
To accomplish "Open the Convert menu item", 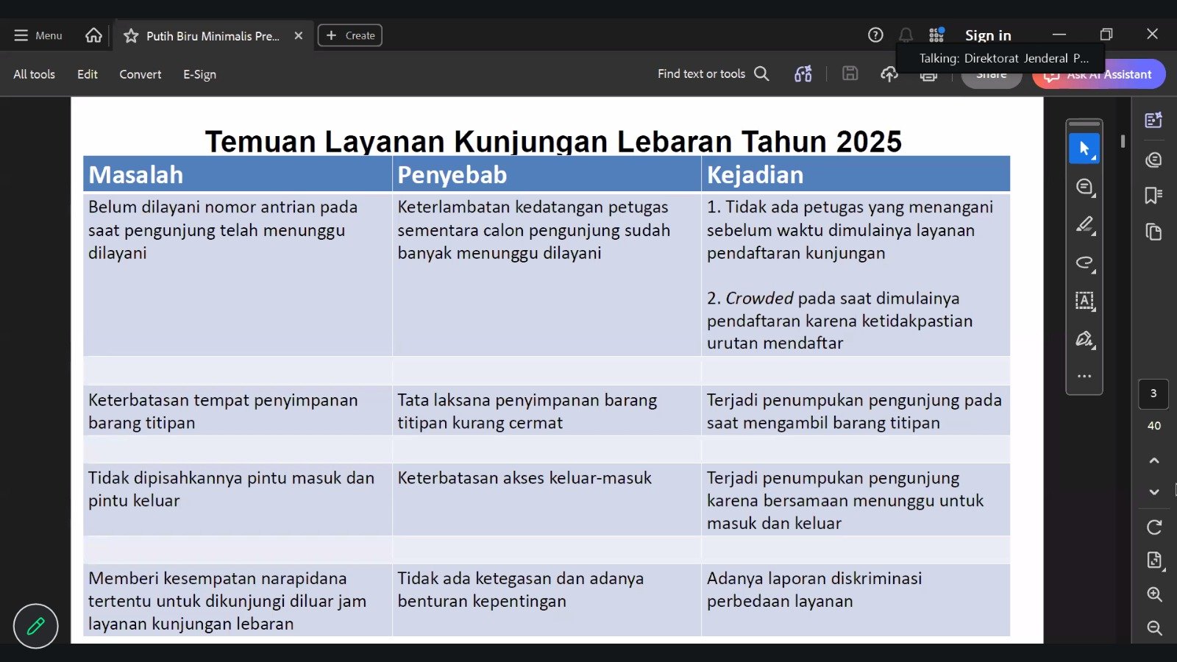I will pos(141,74).
